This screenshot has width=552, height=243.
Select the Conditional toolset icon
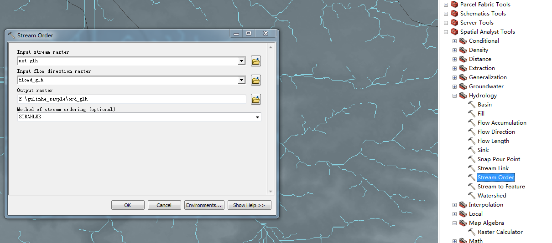463,41
